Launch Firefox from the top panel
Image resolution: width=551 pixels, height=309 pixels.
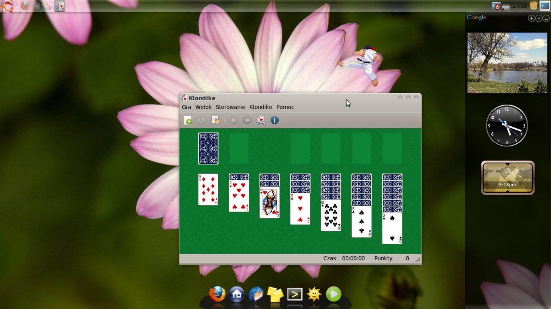tap(25, 6)
